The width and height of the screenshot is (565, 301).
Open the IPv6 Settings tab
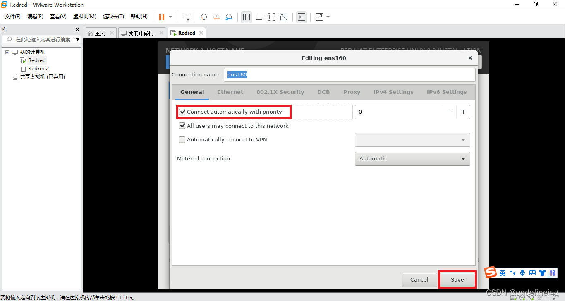(447, 92)
